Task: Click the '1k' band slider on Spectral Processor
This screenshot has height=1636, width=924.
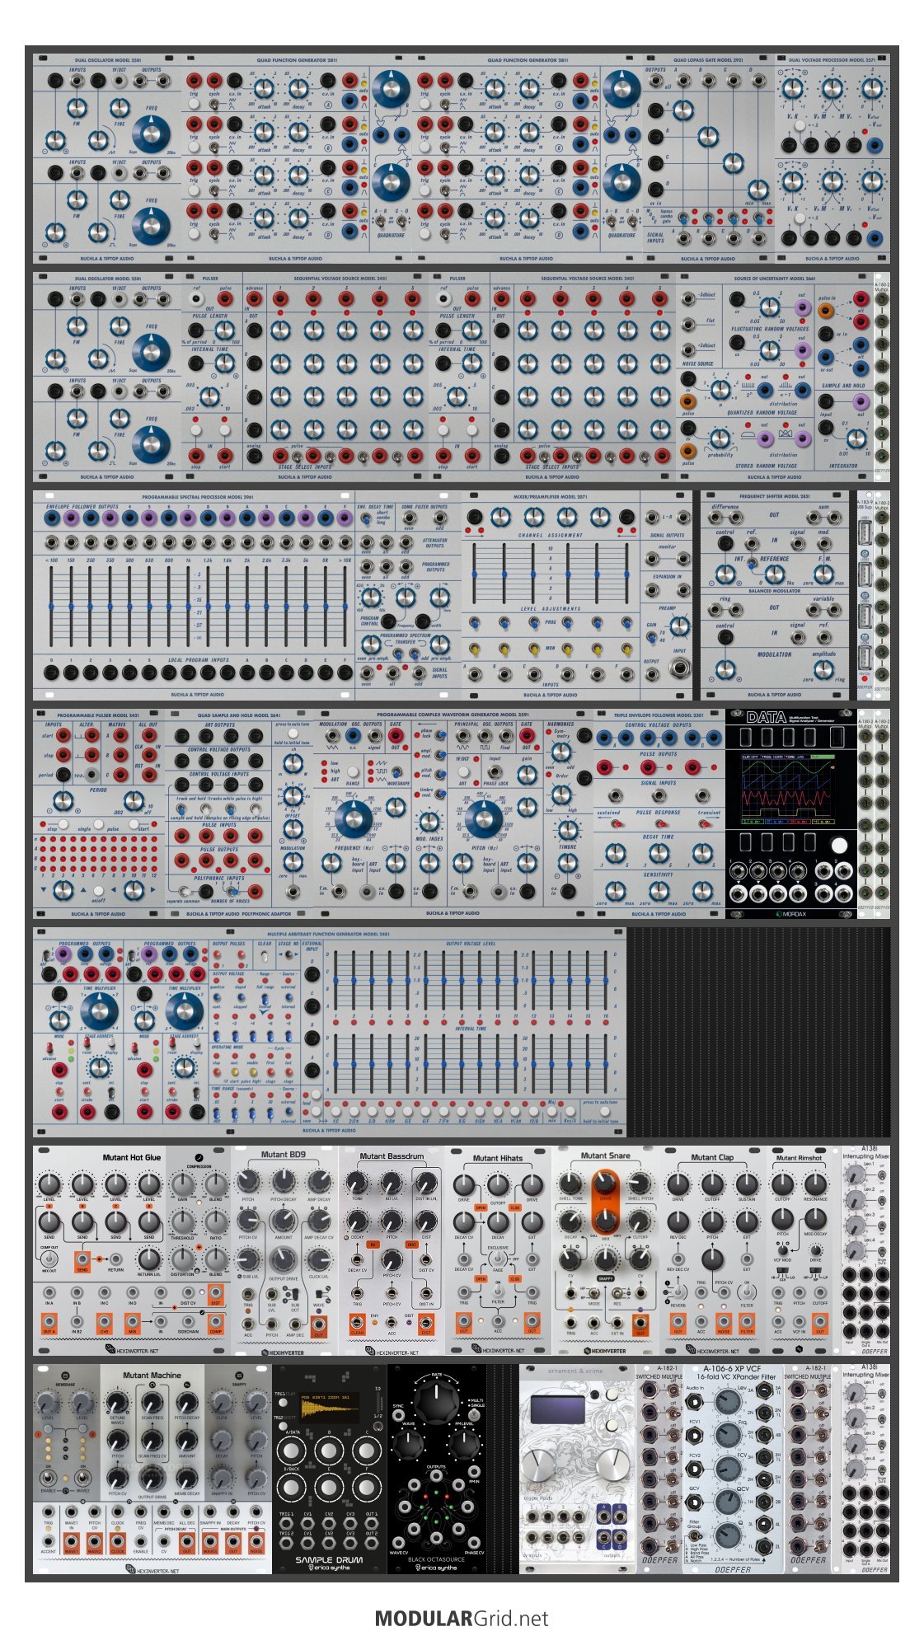Action: (189, 607)
